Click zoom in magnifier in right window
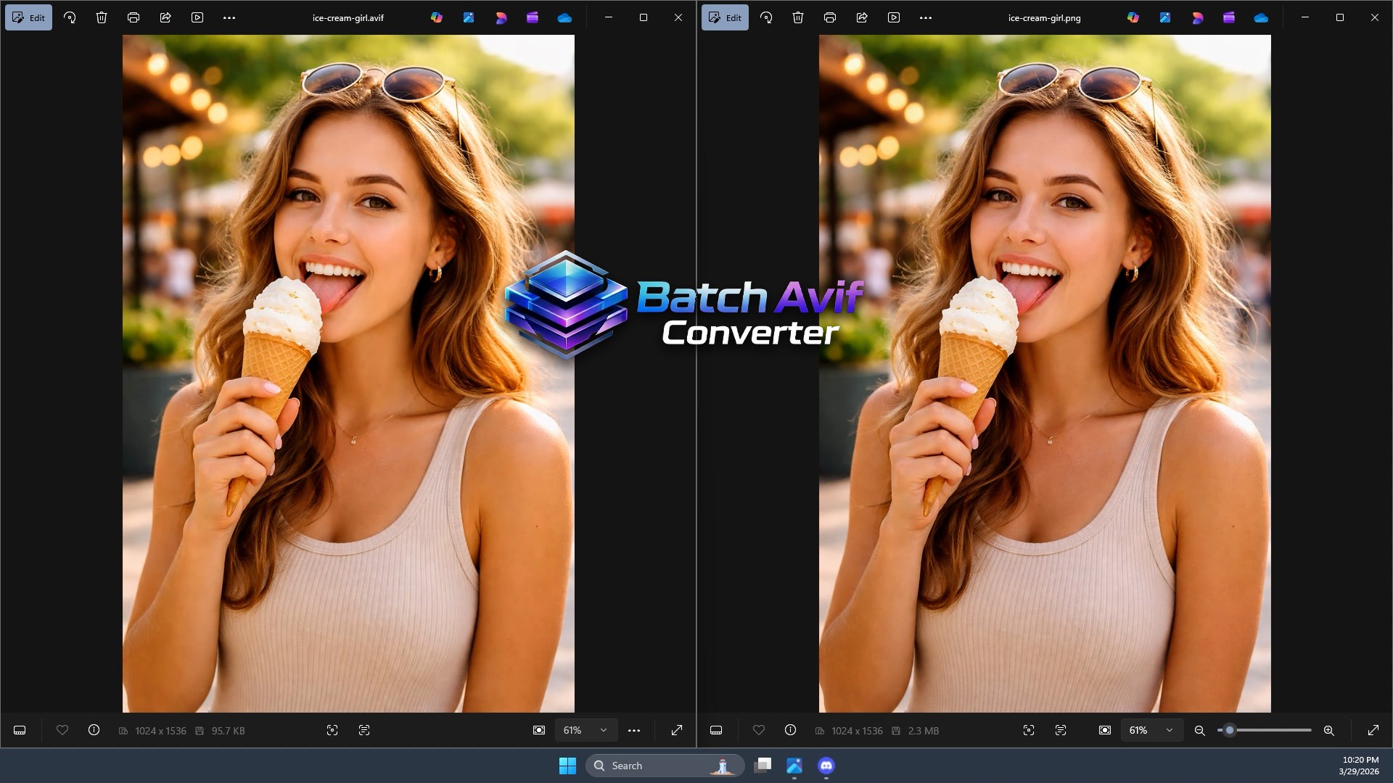 tap(1329, 730)
